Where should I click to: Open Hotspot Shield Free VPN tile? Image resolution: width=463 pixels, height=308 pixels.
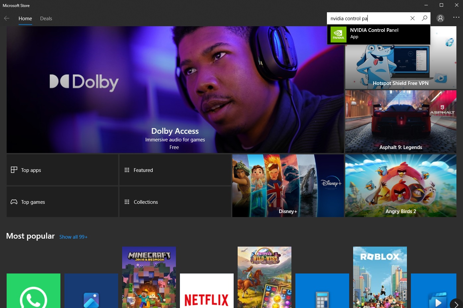(401, 67)
